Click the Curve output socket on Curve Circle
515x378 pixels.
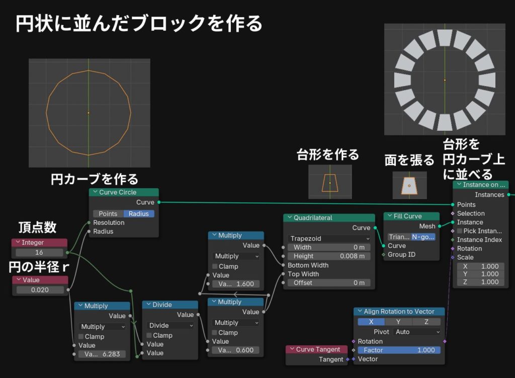tap(159, 202)
